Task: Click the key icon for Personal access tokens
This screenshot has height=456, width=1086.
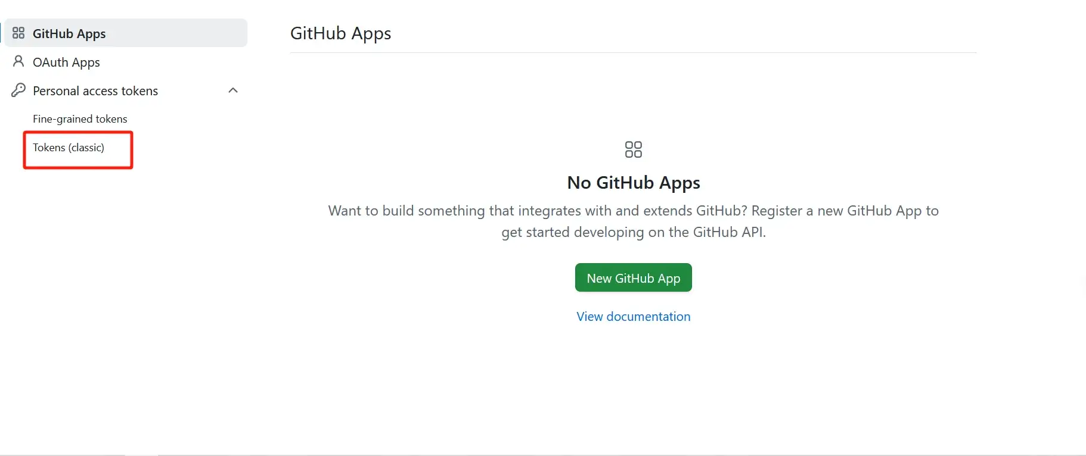Action: pyautogui.click(x=18, y=90)
